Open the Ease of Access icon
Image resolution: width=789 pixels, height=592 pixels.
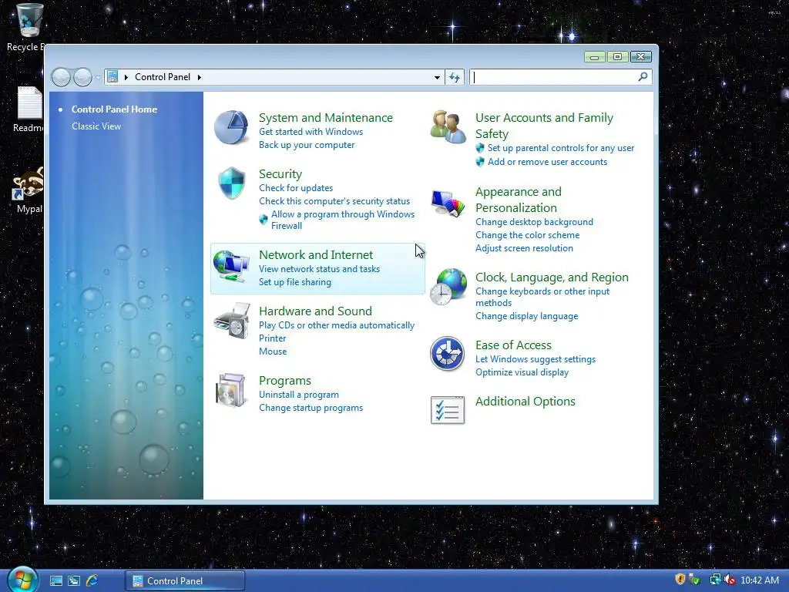pyautogui.click(x=448, y=353)
